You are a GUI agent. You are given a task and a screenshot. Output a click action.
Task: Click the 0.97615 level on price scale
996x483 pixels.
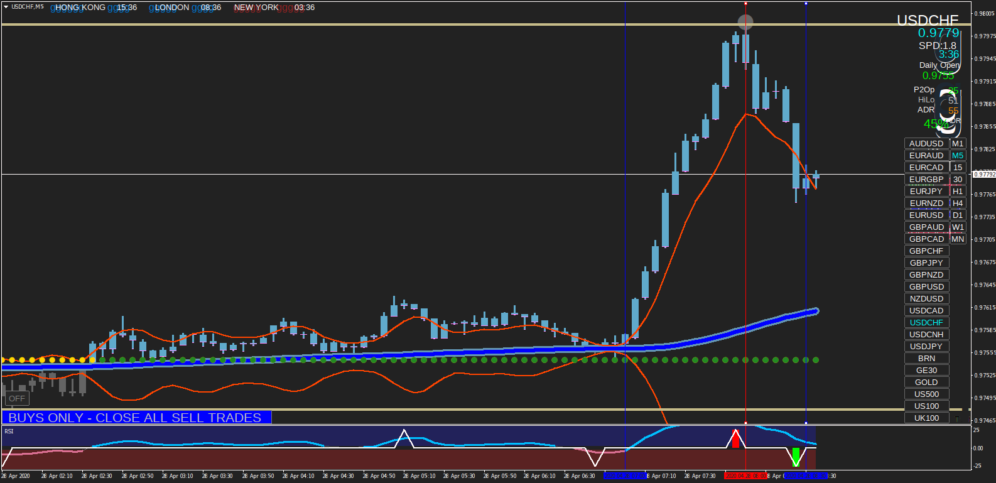985,308
